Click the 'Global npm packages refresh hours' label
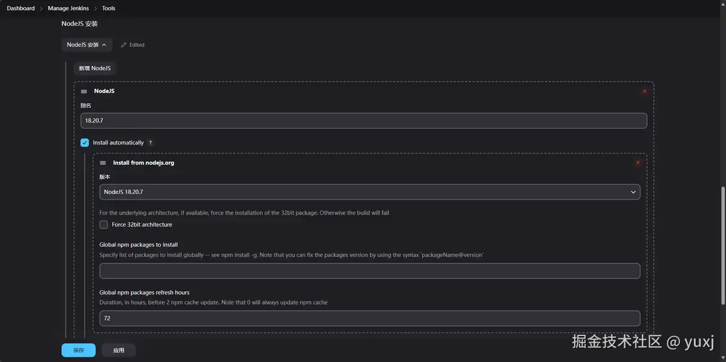Screen dimensions: 726x362 coord(145,293)
